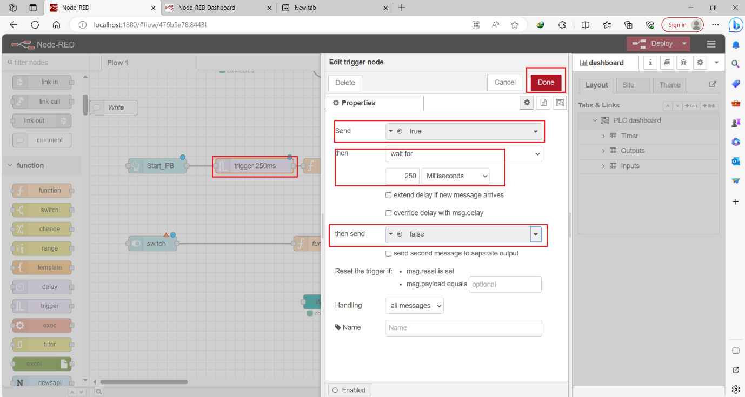Collapse all dashboard tabs with double-chevron icon
Viewport: 745px width, 397px height.
(668, 105)
